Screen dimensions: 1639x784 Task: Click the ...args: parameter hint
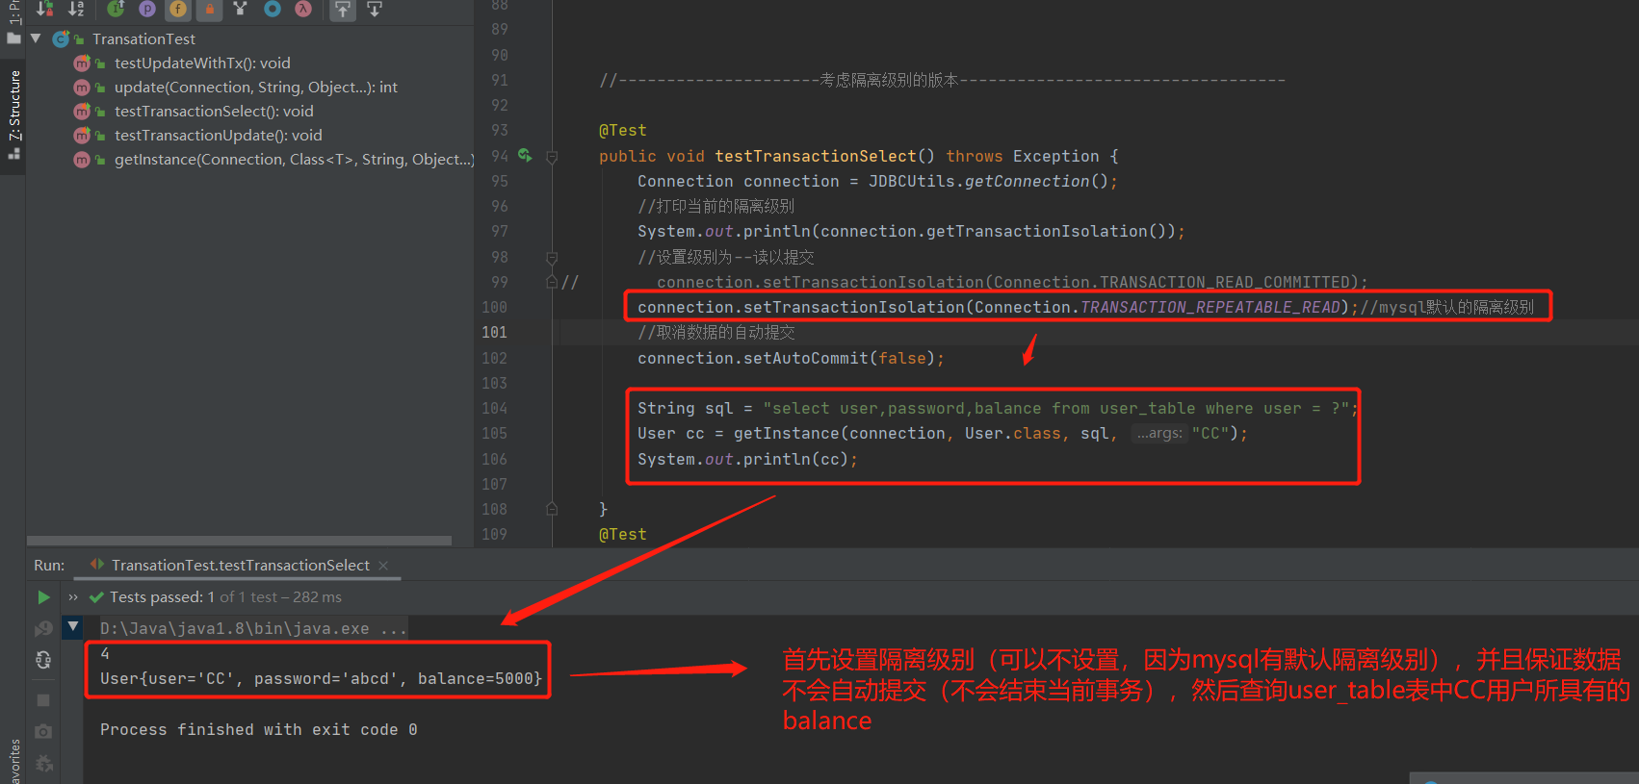pos(1159,433)
